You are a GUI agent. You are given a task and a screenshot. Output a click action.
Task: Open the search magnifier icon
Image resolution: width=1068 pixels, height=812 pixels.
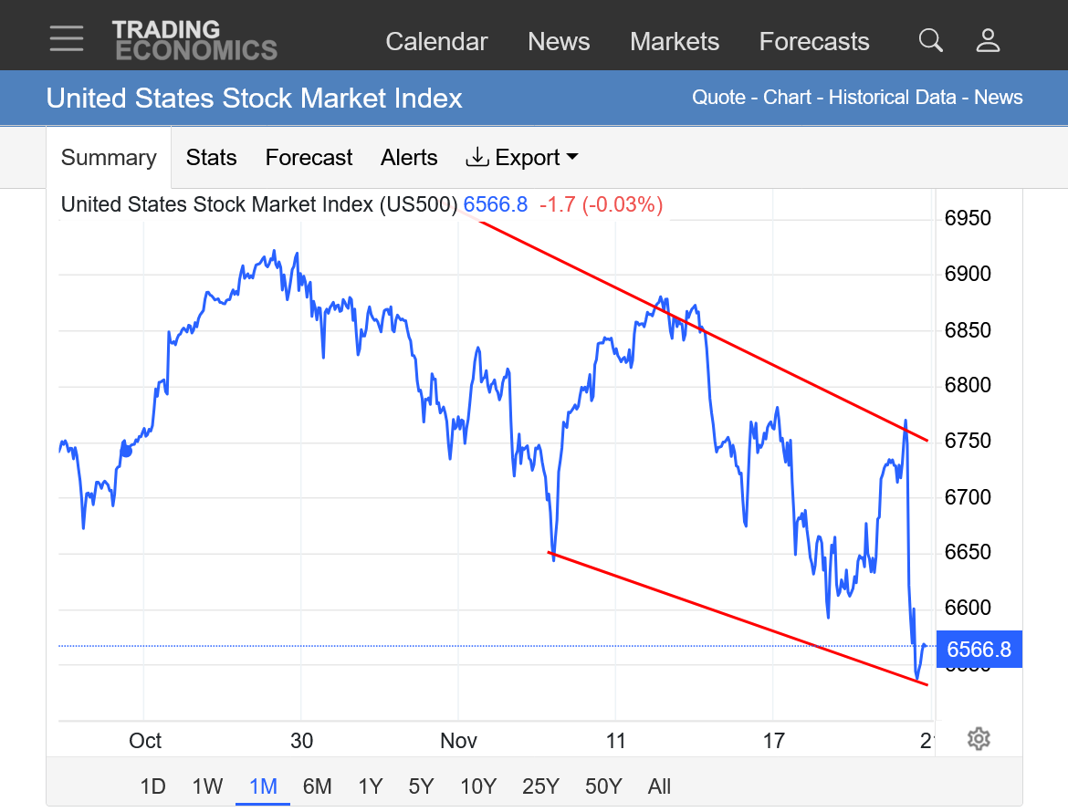tap(930, 40)
